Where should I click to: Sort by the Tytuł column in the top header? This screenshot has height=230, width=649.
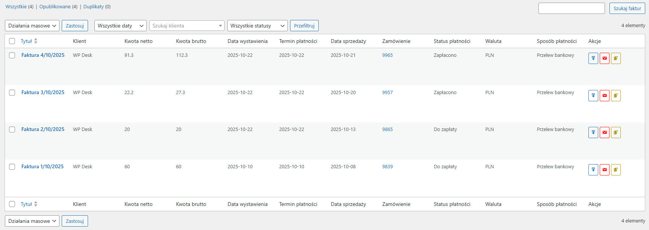(x=27, y=41)
